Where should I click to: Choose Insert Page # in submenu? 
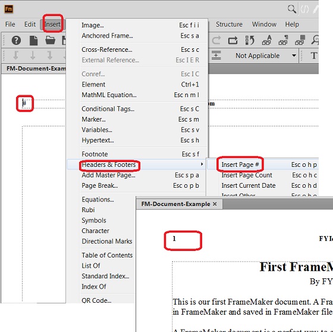pos(263,165)
